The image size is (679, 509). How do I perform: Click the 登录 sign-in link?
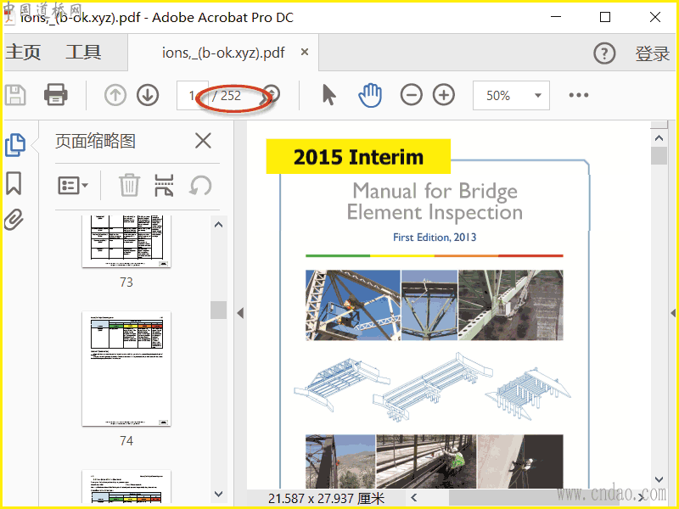(652, 53)
